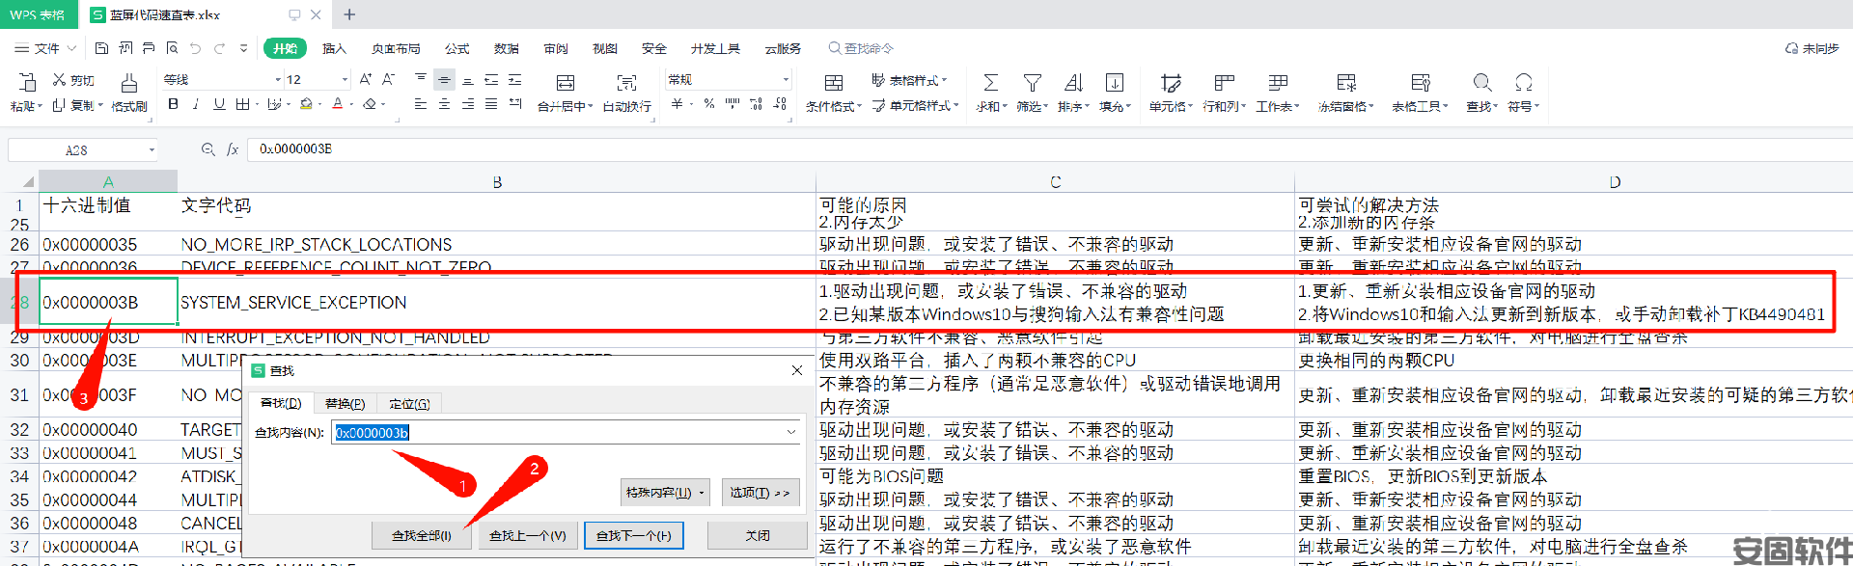Click the Paste (粘贴) icon

[25, 83]
